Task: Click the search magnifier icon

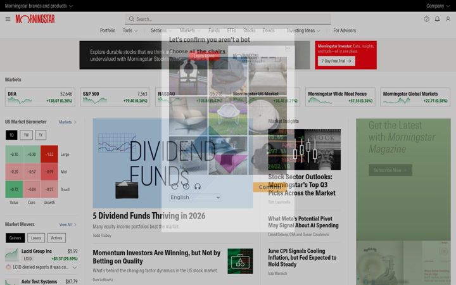Action: (132, 19)
